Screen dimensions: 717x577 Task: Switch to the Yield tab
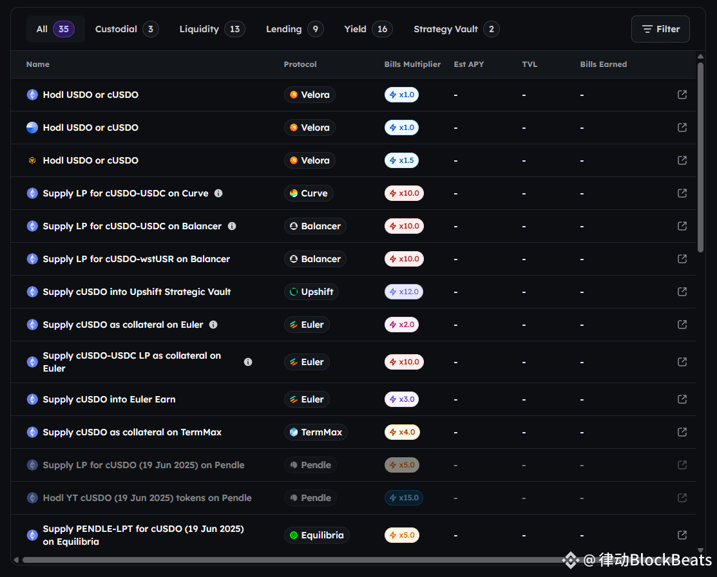(x=368, y=29)
